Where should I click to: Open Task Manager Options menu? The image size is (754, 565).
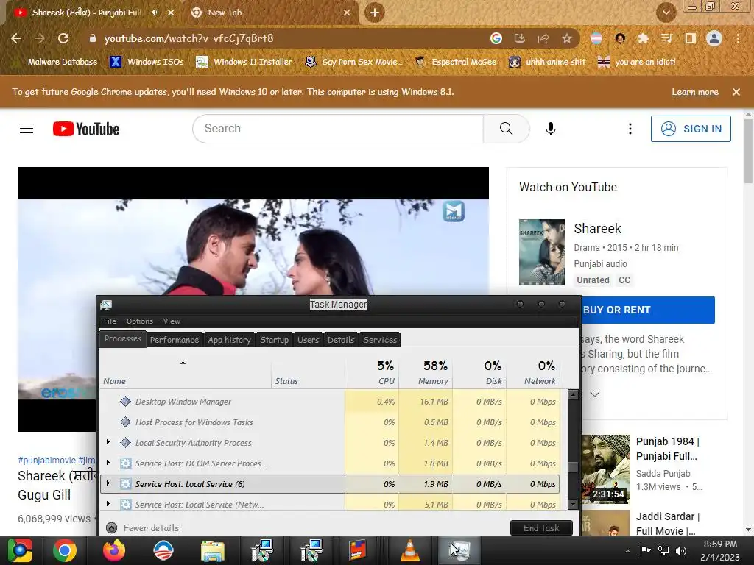click(139, 321)
